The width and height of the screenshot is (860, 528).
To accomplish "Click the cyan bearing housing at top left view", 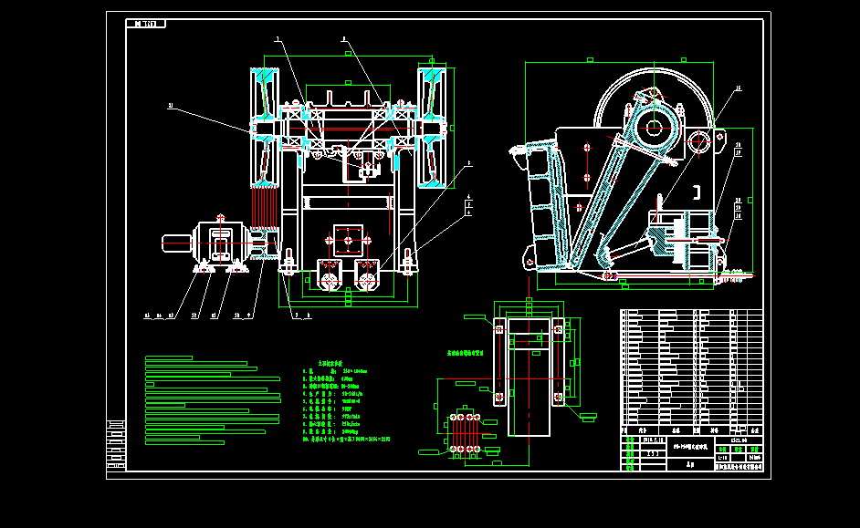I will [x=265, y=71].
